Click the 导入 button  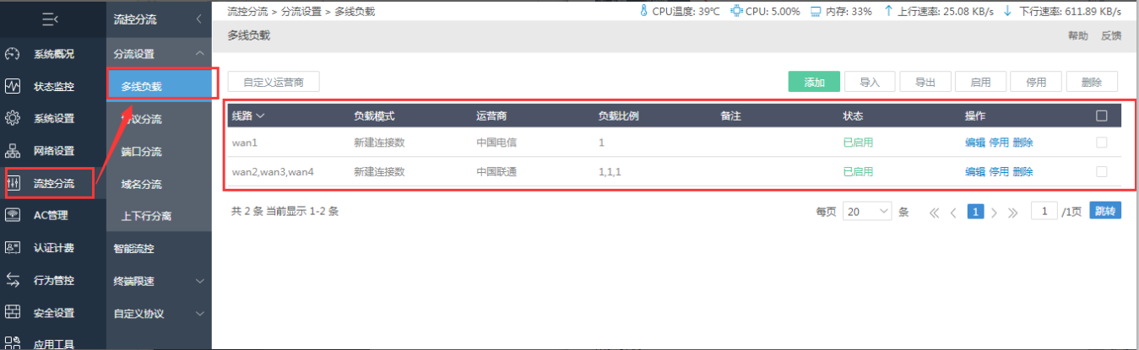(870, 82)
